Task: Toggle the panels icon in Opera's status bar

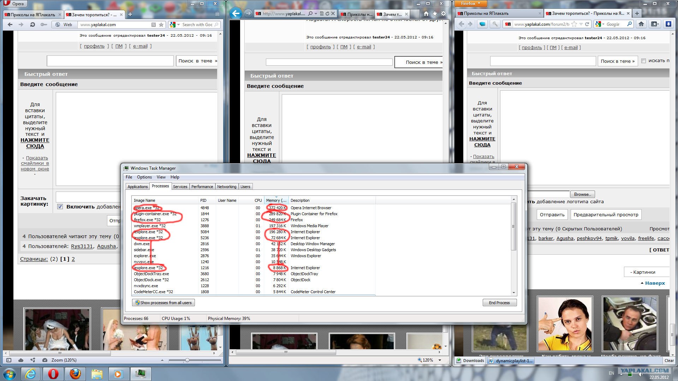Action: [9, 360]
